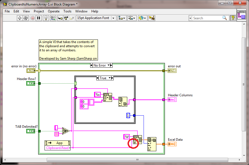249x165 pixels.
Task: Click the LabVIEW title bar icon
Action: [x=5, y=4]
